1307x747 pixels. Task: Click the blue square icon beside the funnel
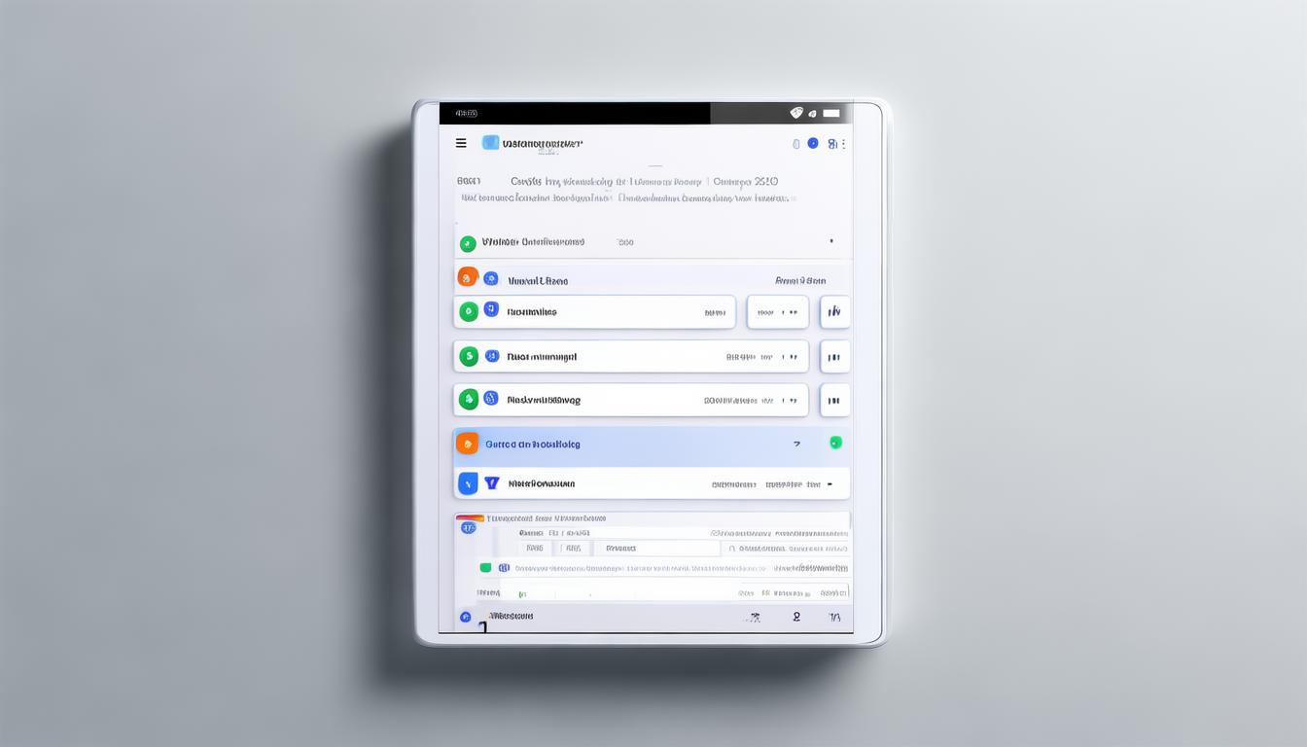pos(468,482)
